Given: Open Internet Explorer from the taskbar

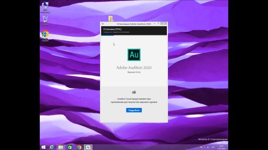Looking at the screenshot, I should point(52,147).
